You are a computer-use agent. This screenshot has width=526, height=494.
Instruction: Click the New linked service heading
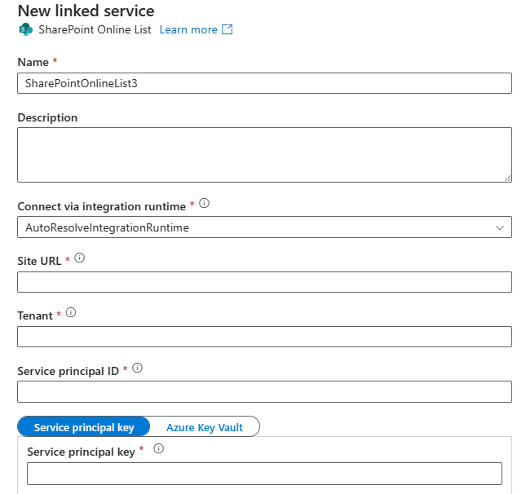[x=86, y=11]
